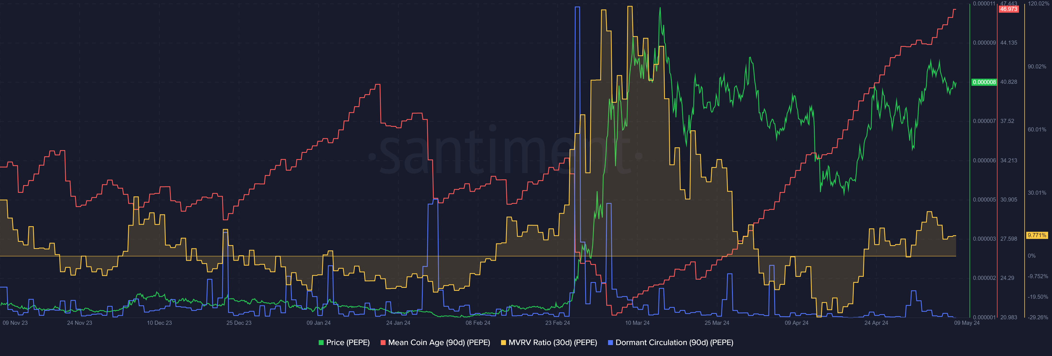Click the -29.26% MVRV axis value
1052x356 pixels.
[1038, 317]
